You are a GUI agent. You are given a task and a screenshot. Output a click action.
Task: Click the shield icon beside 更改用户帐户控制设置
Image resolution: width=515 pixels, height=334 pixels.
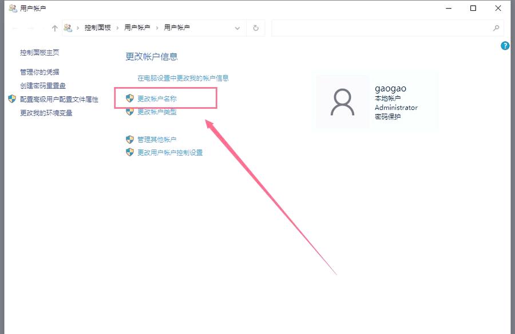coord(129,152)
